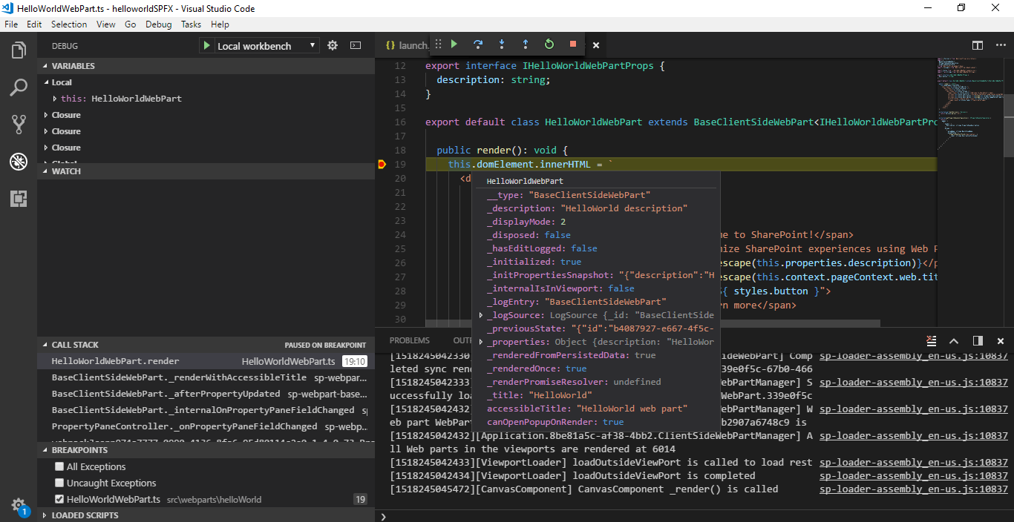Disable the HelloWorldWebPart.ts breakpoint
The height and width of the screenshot is (522, 1014).
point(59,499)
